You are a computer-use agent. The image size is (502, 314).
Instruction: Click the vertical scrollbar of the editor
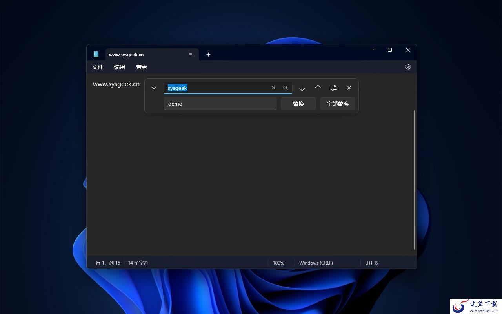pos(414,180)
